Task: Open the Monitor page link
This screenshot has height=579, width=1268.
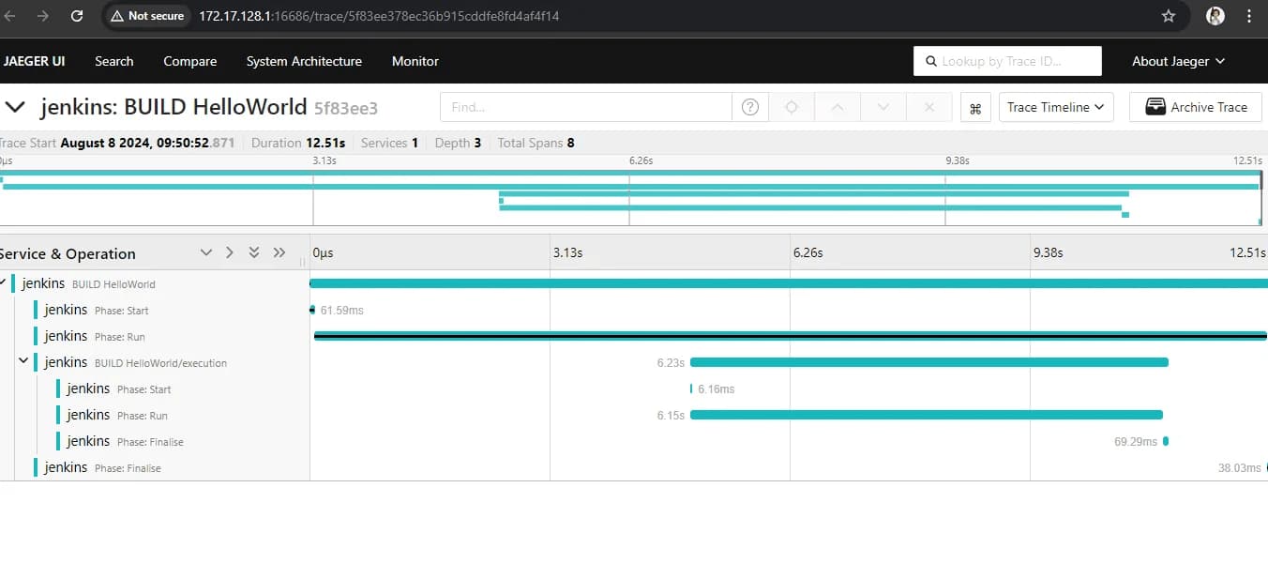Action: point(415,61)
